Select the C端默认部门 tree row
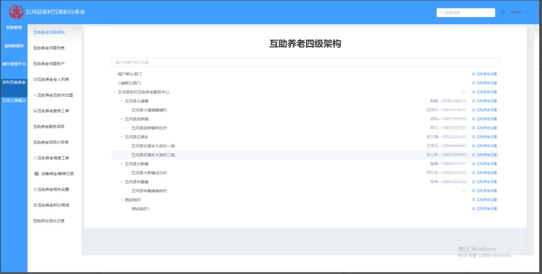 click(x=305, y=83)
